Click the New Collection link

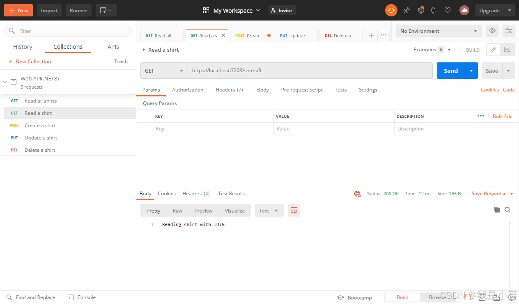30,62
